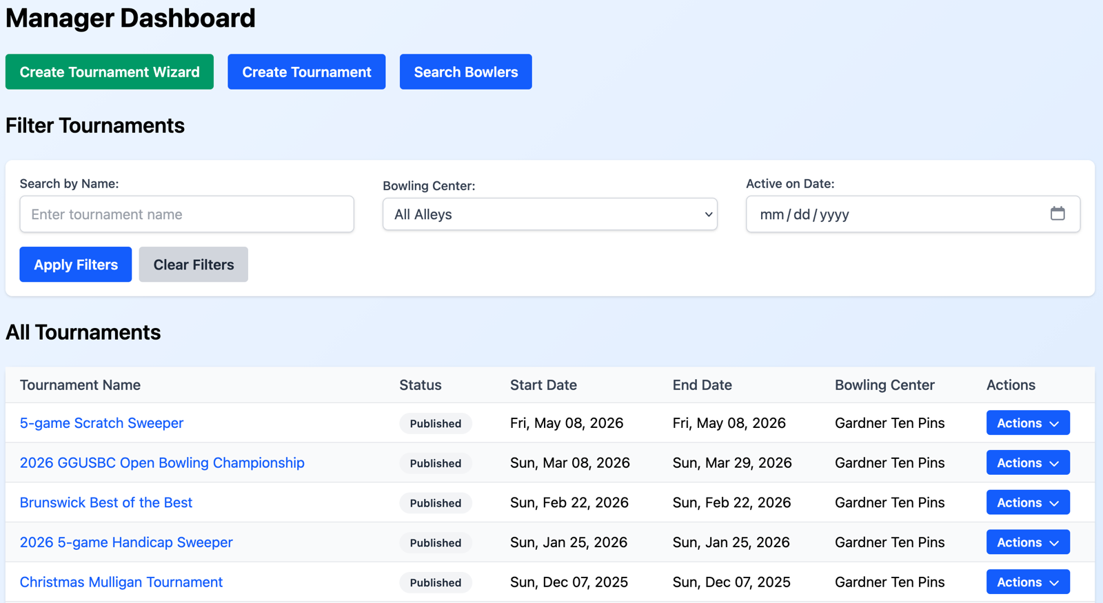Click start date Sun, Mar 08, 2026
Screen dimensions: 1103x603
(x=570, y=463)
